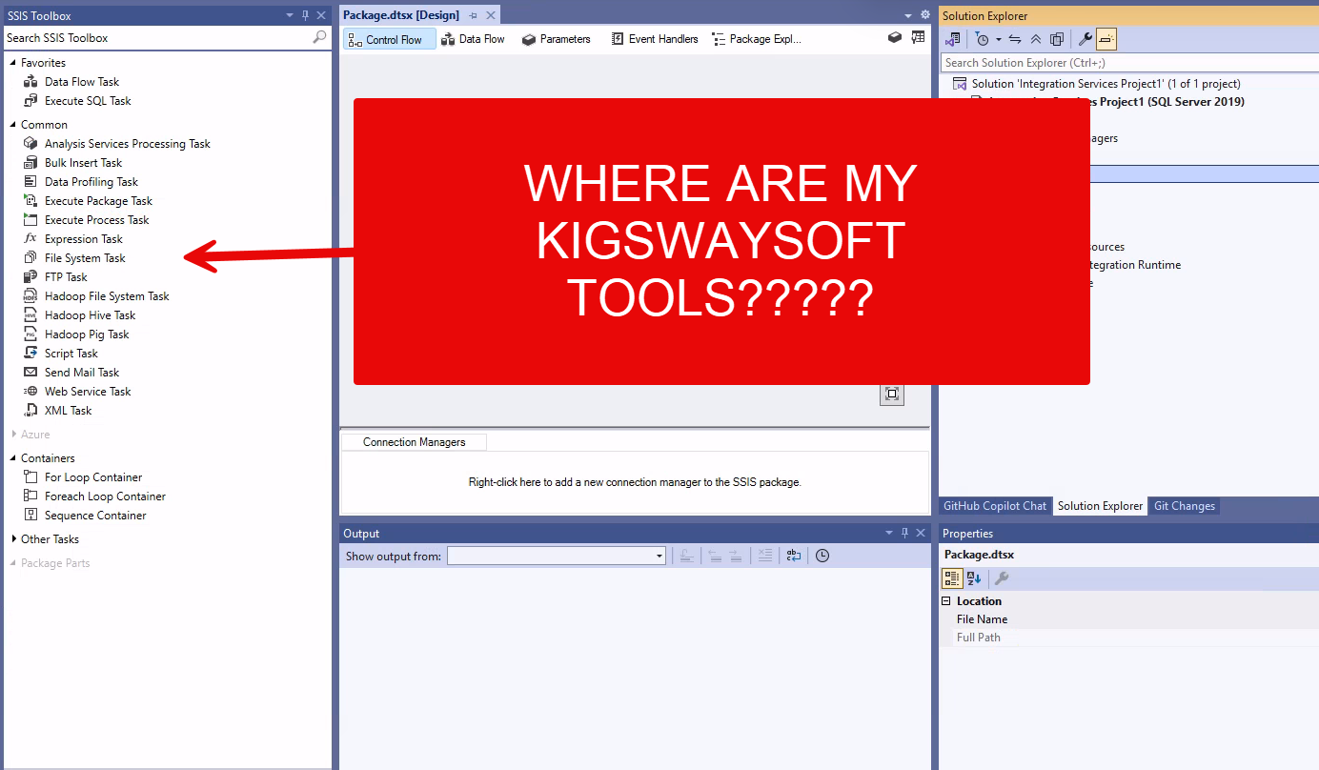Expand the Other Tasks group
This screenshot has width=1319, height=770.
pos(13,539)
